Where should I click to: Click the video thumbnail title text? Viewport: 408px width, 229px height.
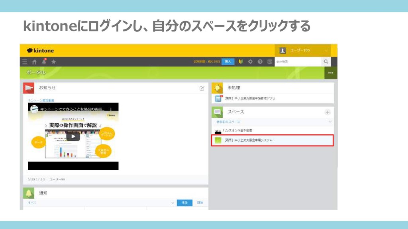pos(72,109)
